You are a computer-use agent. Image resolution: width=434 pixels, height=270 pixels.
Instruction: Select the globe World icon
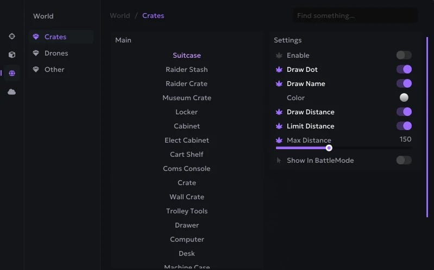[12, 73]
